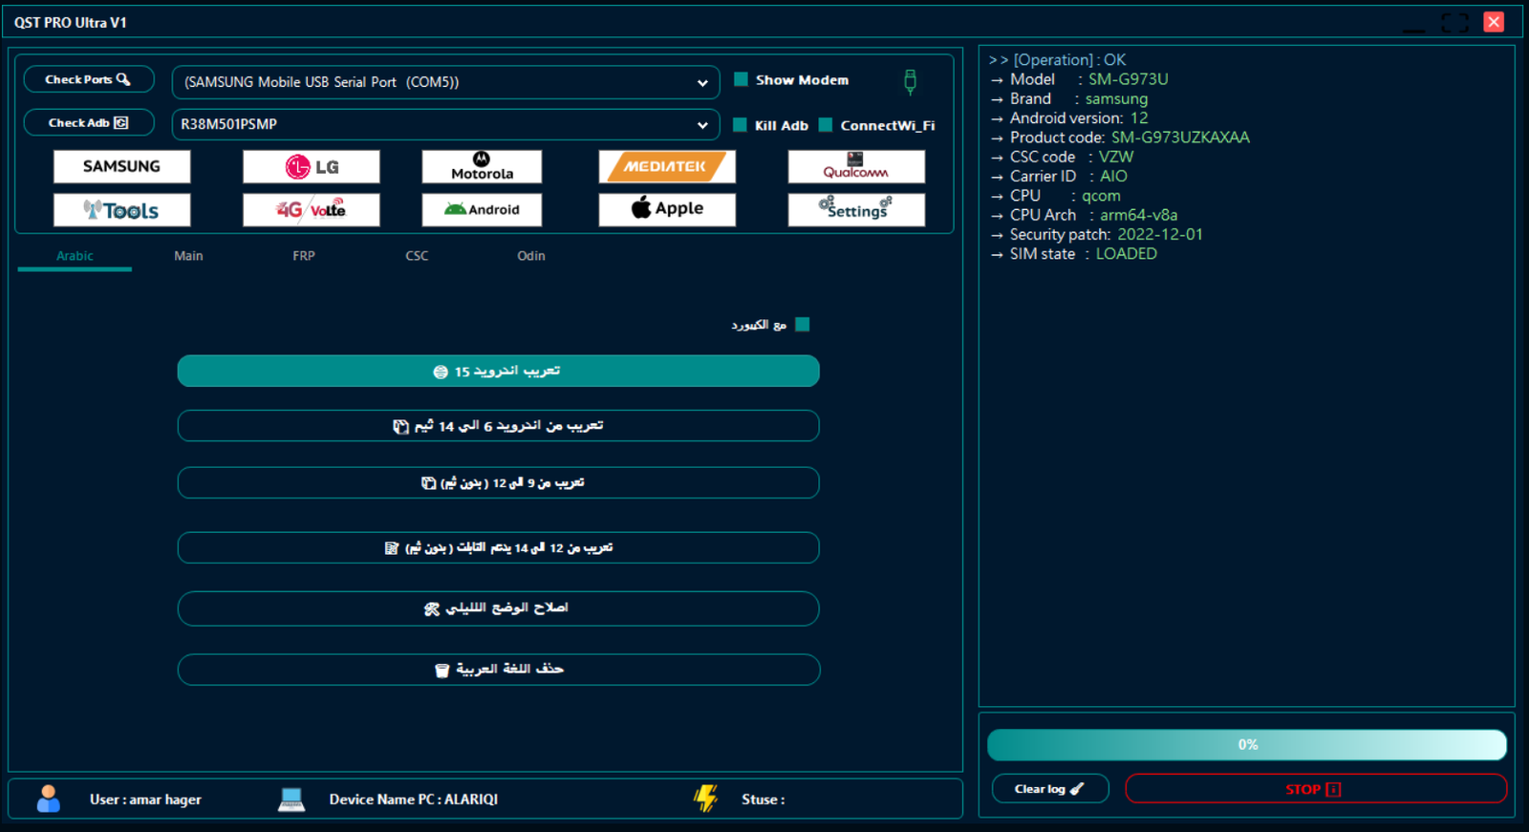Run delete Arabic language option

(x=498, y=670)
